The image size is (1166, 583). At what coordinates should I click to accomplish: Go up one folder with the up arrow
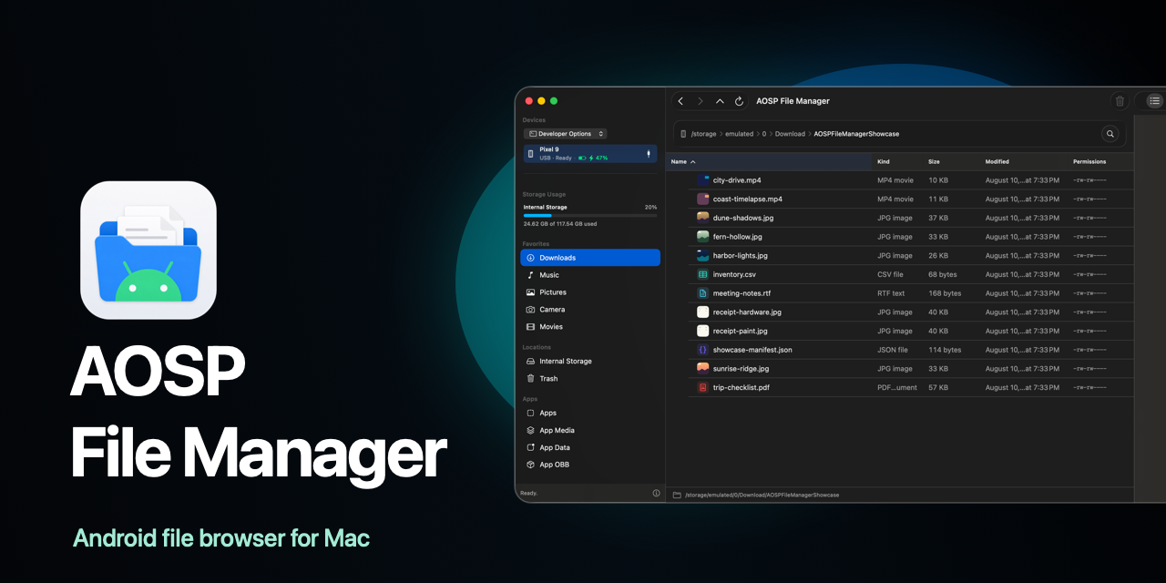pyautogui.click(x=720, y=101)
